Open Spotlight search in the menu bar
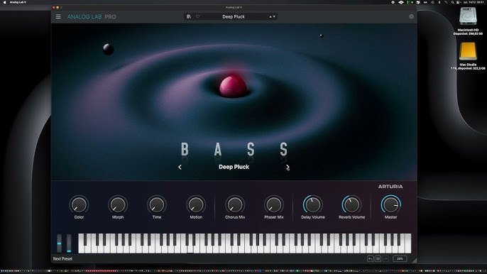The height and width of the screenshot is (274, 487). click(x=452, y=2)
